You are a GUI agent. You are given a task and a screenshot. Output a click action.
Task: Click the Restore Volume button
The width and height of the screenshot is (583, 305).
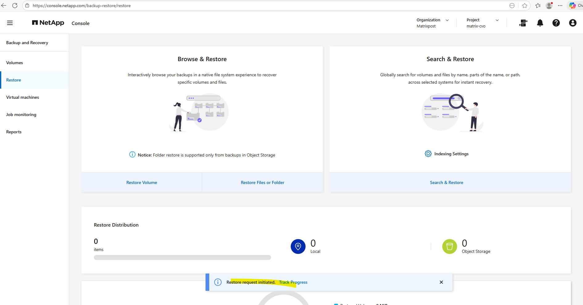[142, 182]
